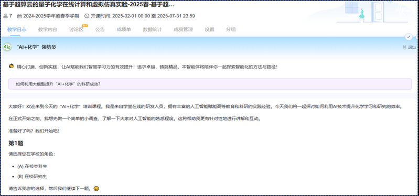419x196 pixels.
Task: Click the AI+化学 领航员 avatar logo
Action: tap(7, 47)
